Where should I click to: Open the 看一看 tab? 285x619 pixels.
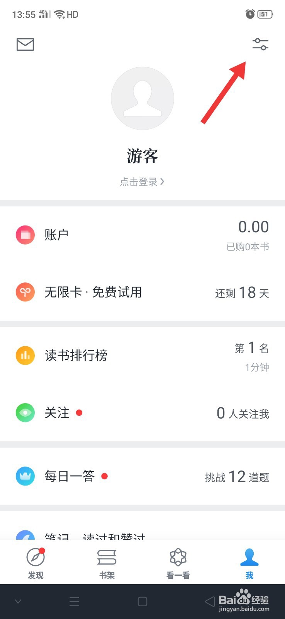[178, 563]
